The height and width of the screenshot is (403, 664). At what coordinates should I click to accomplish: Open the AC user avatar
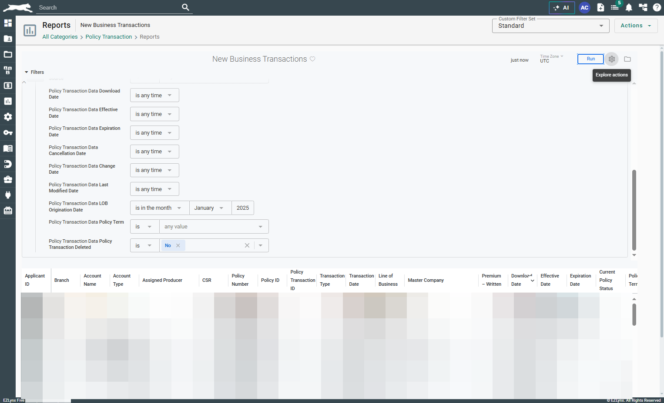coord(584,7)
